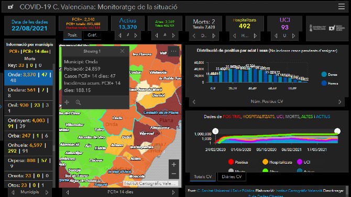Toggle Homes series in age legend

pyautogui.click(x=330, y=83)
